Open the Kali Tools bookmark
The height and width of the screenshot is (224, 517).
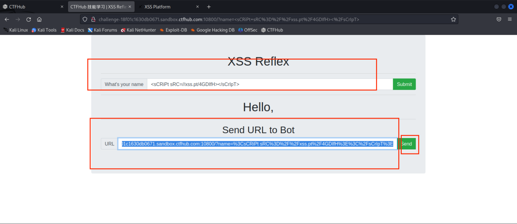(44, 30)
